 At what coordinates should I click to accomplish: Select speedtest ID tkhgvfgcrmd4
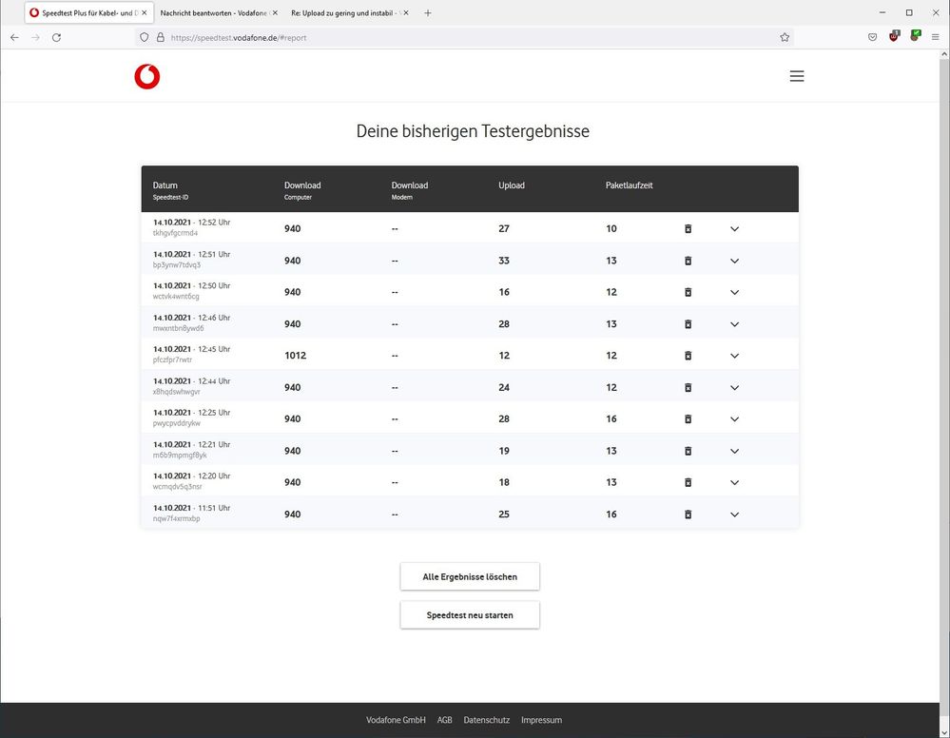[175, 233]
